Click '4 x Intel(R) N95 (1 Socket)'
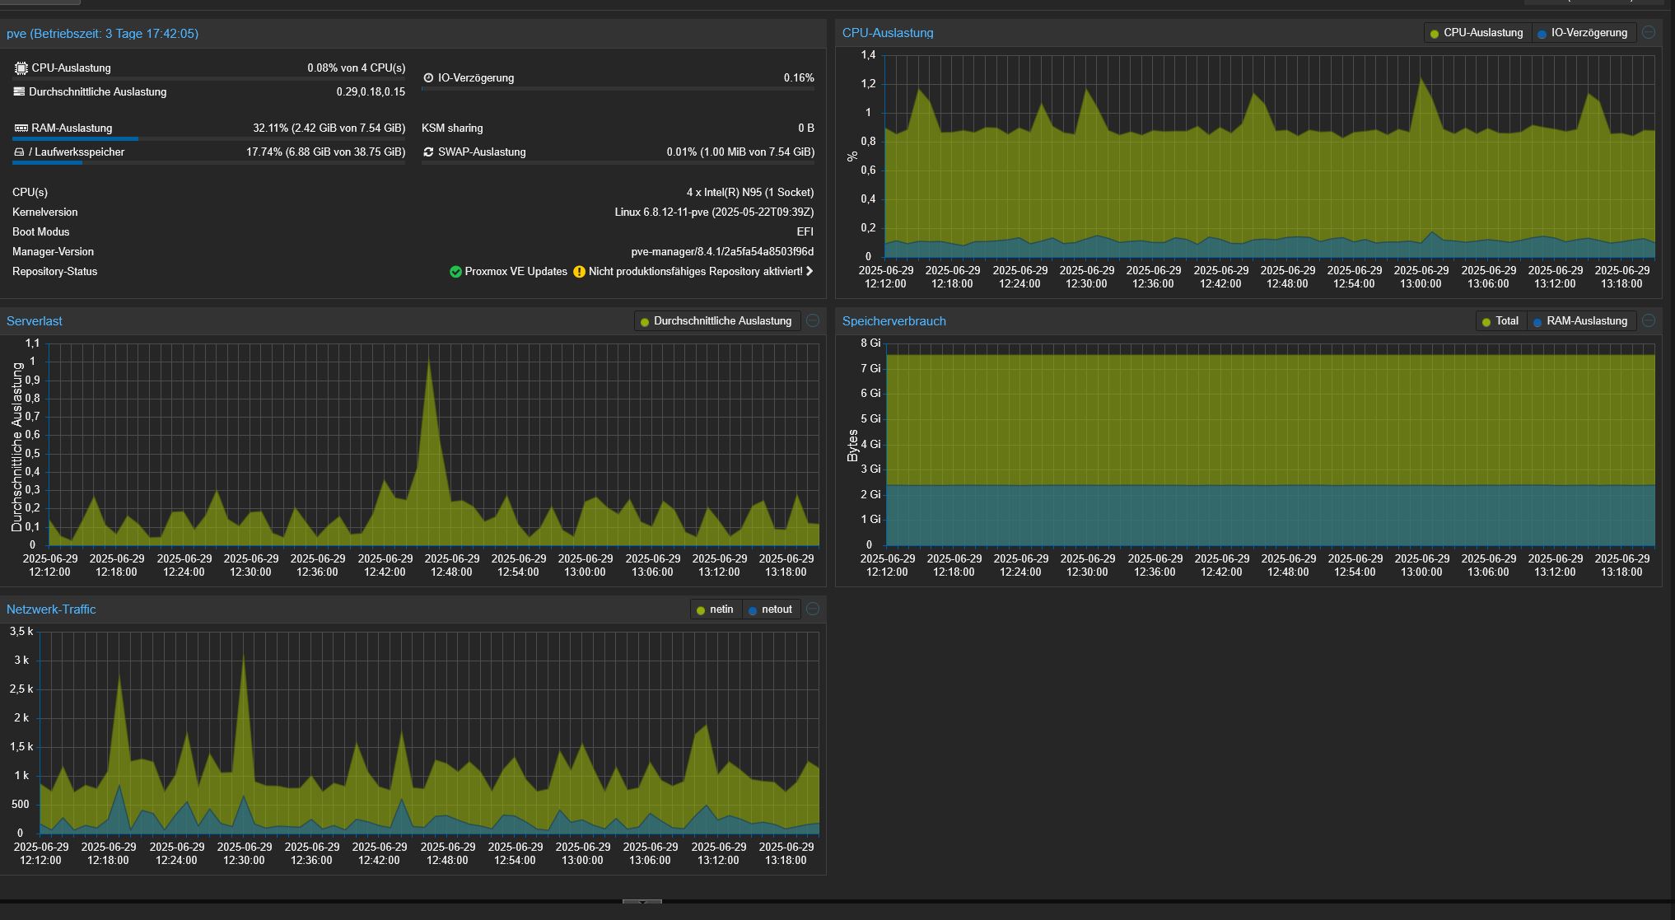Image resolution: width=1675 pixels, height=920 pixels. (x=750, y=193)
